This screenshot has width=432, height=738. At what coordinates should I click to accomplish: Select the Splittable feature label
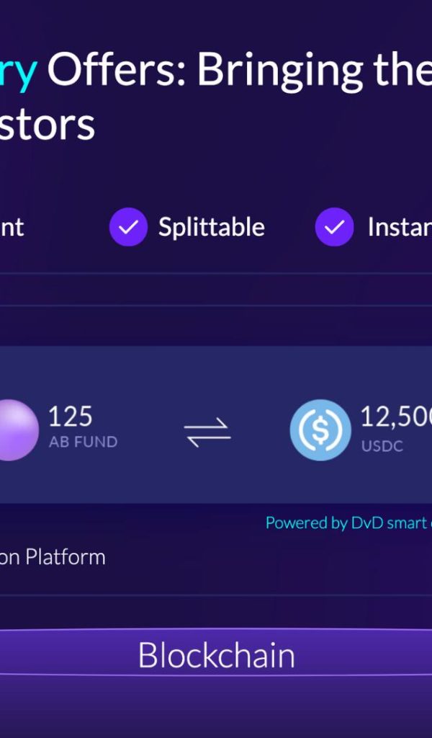212,227
